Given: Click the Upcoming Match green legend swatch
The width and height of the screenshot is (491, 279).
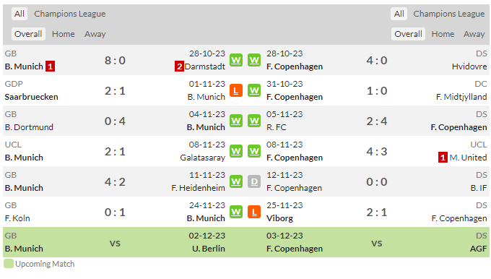Looking at the screenshot, I should tap(9, 264).
